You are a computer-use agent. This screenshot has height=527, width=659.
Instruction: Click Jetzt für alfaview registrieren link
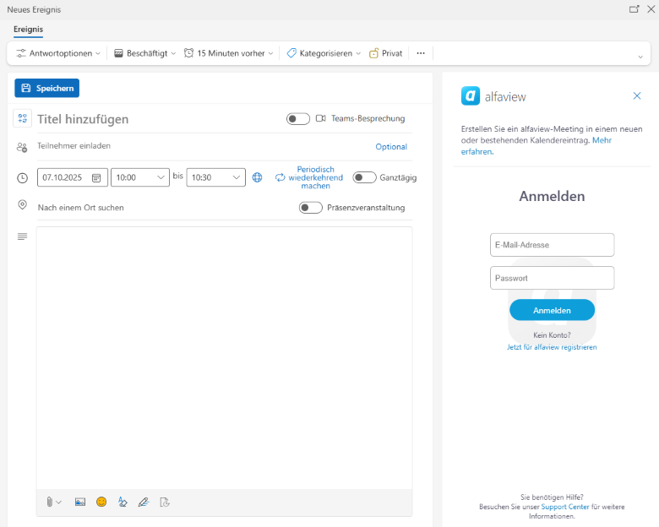point(552,347)
